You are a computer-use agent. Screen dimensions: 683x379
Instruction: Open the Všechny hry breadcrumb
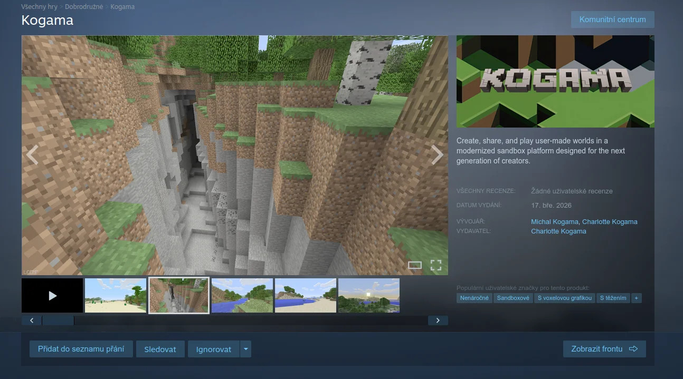(40, 7)
